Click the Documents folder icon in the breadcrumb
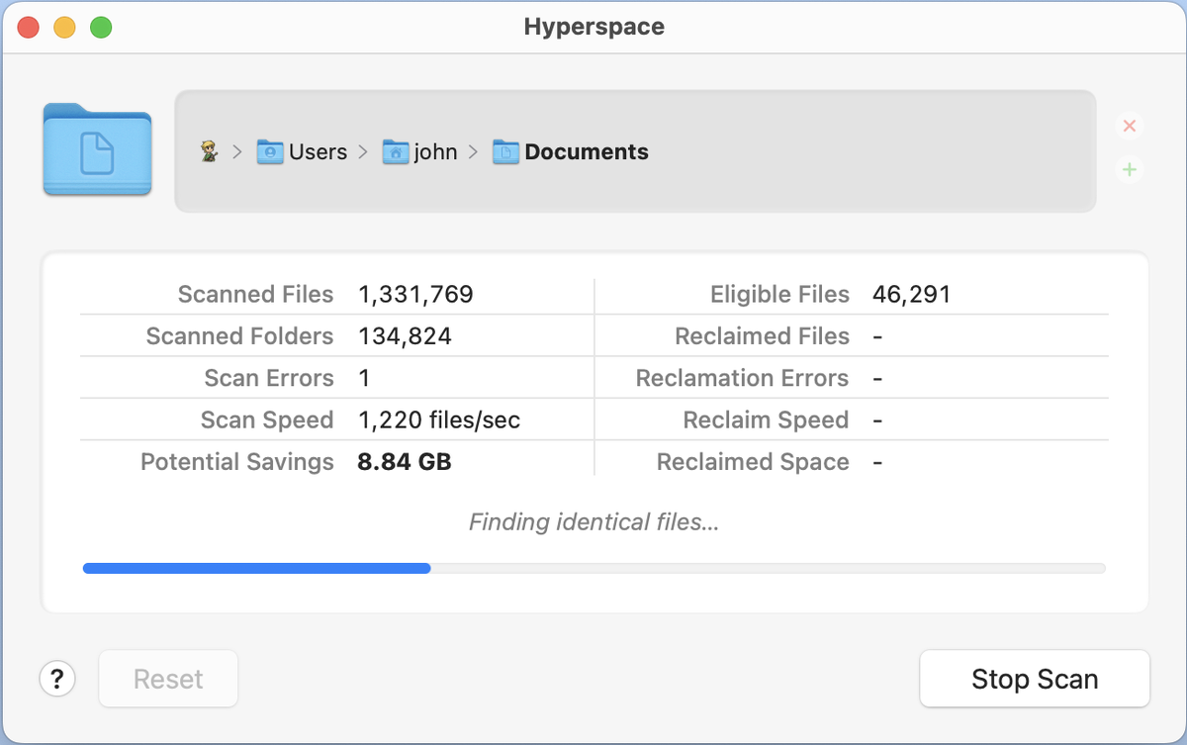This screenshot has height=745, width=1187. 505,151
